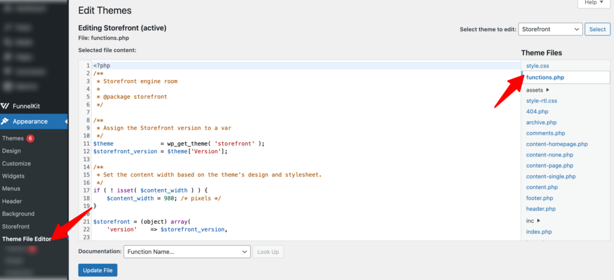Click code line with wp_get_theme
The width and height of the screenshot is (614, 280).
click(x=179, y=144)
